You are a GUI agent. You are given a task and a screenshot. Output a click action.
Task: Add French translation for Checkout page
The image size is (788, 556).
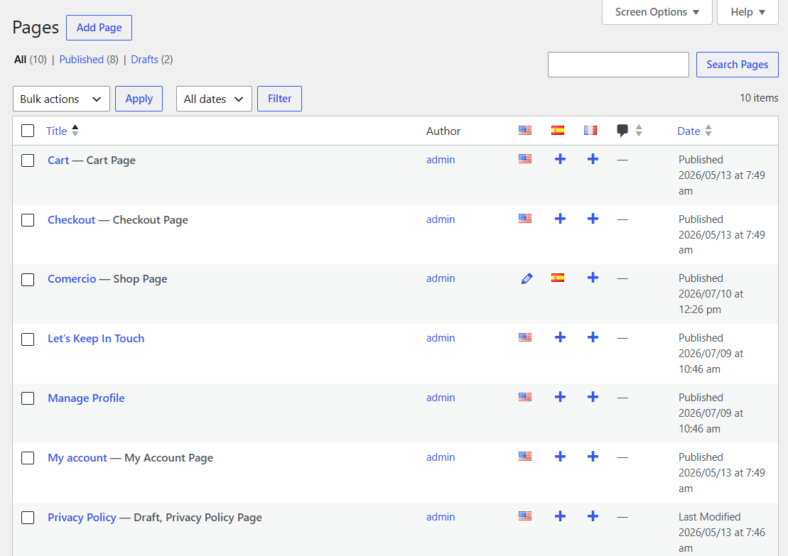click(593, 219)
